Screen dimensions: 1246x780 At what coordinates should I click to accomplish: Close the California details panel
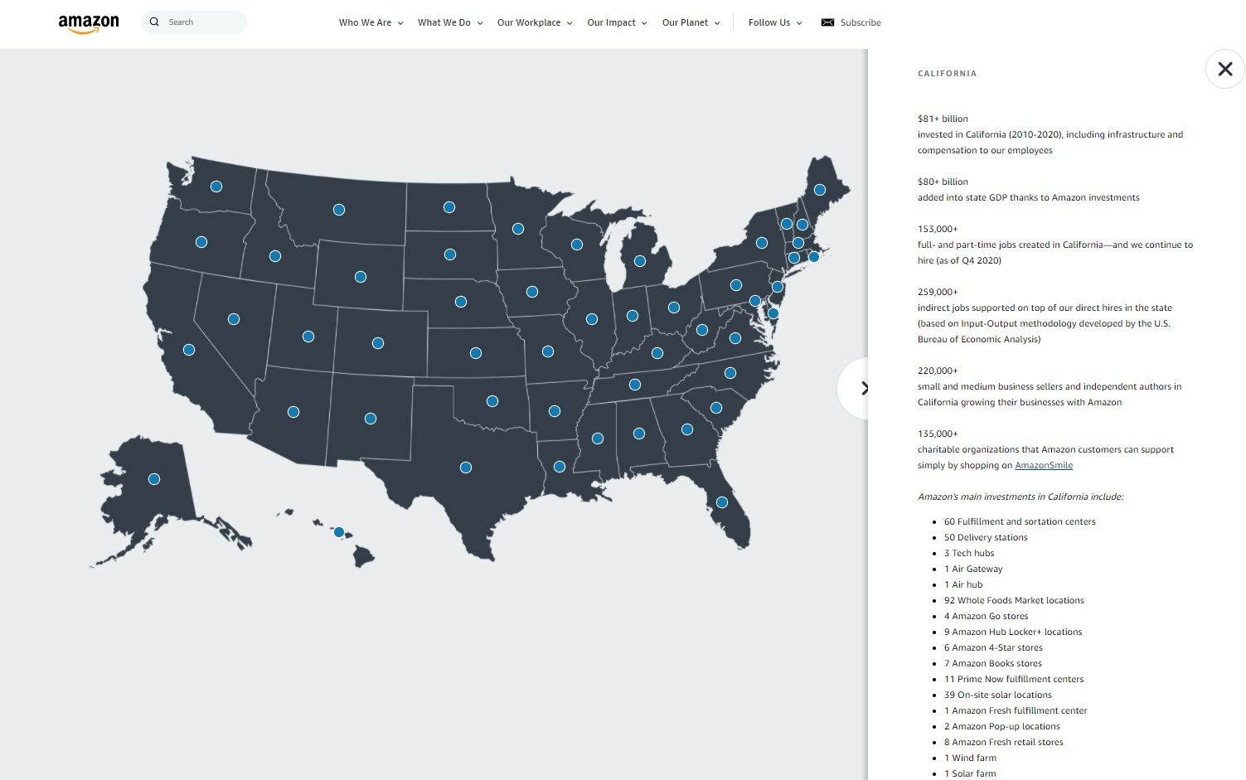click(1225, 69)
